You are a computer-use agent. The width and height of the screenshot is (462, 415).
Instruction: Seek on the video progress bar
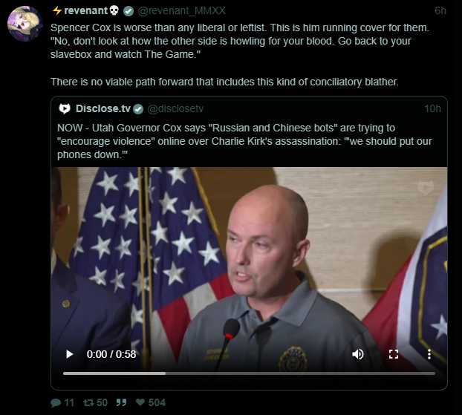point(249,373)
